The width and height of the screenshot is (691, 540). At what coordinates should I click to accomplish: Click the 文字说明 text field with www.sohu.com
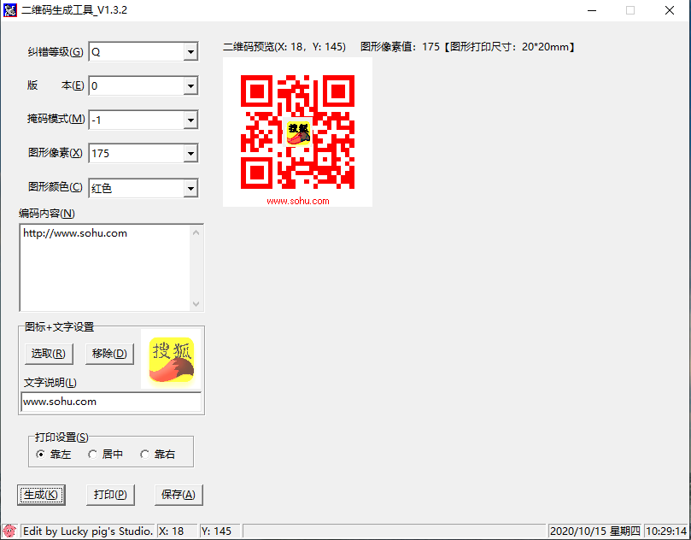tap(110, 402)
